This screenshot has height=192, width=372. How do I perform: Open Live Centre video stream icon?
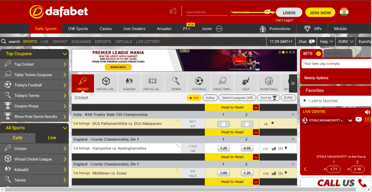(359, 119)
